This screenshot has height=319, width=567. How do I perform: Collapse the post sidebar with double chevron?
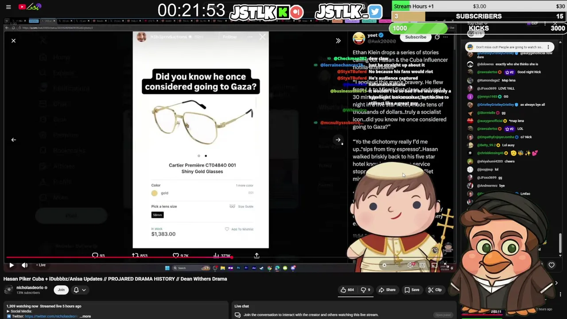(338, 41)
